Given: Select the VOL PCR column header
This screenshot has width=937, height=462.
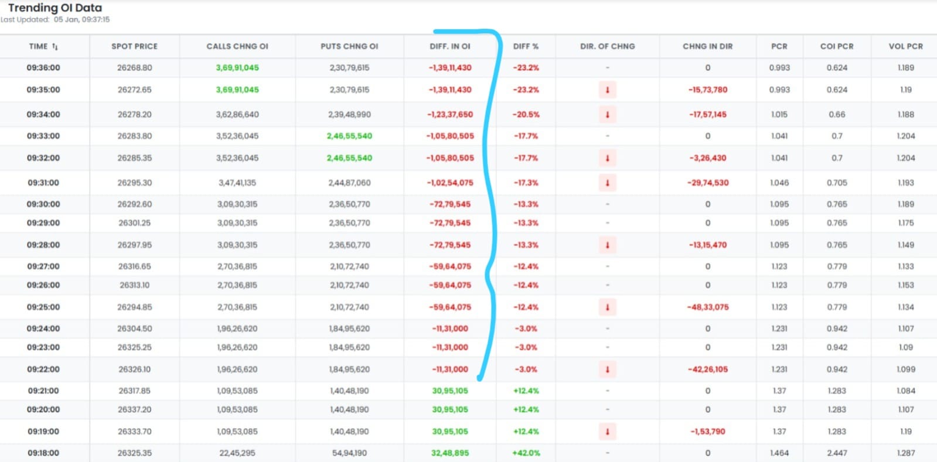Looking at the screenshot, I should (905, 46).
